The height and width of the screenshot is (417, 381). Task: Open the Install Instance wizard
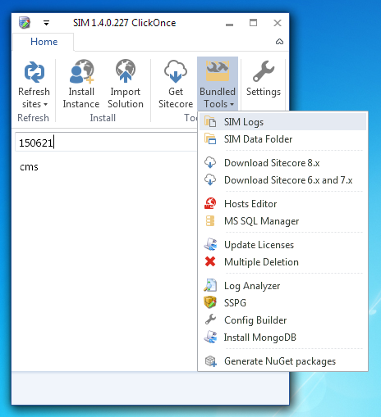81,84
